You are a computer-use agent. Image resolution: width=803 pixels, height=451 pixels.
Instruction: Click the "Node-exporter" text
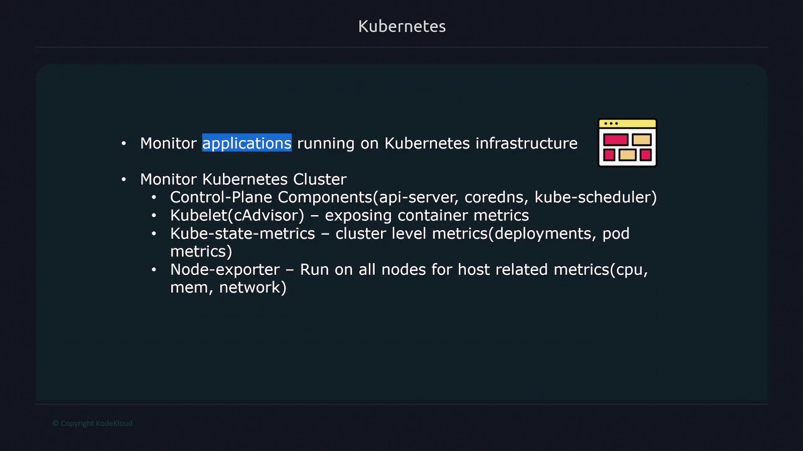225,269
